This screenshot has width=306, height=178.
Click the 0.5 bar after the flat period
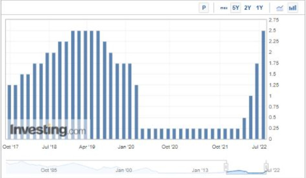point(244,128)
